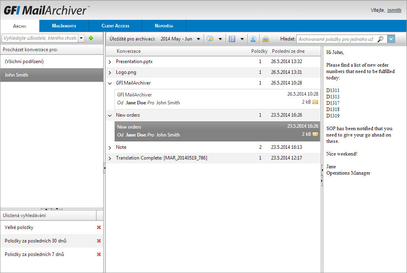The image size is (407, 273).
Task: Open dropdown arrow next to columns icon
Action: (242, 39)
